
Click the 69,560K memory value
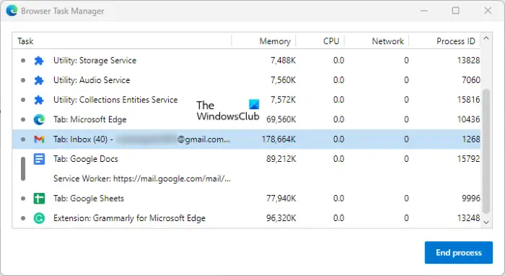tap(281, 120)
